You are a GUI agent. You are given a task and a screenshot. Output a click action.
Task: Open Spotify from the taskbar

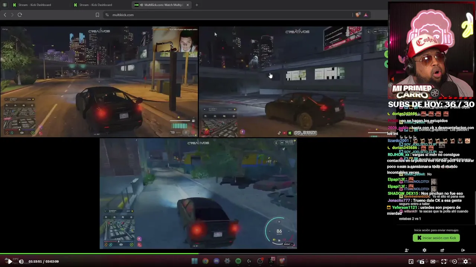tap(238, 261)
